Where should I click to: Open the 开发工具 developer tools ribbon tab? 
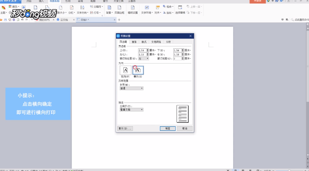(x=118, y=1)
